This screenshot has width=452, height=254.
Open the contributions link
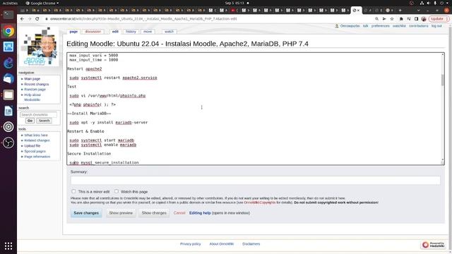click(x=418, y=26)
